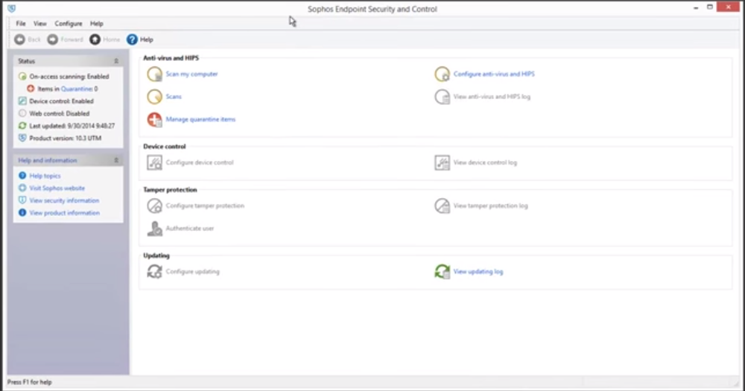
Task: Open Manage quarantine items link
Action: pos(200,119)
